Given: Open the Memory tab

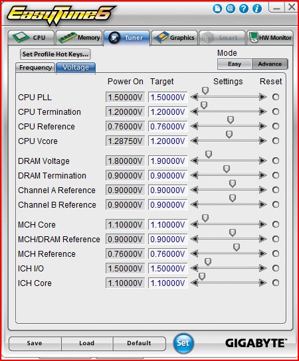Looking at the screenshot, I should [79, 38].
